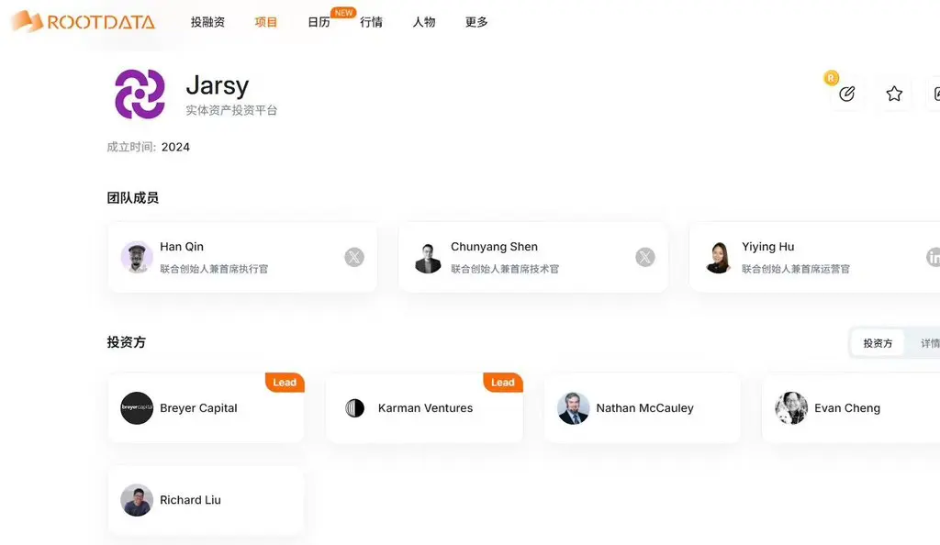Open the 日历 menu item

click(x=319, y=22)
